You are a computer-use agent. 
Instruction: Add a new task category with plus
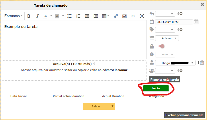pyautogui.click(x=181, y=30)
